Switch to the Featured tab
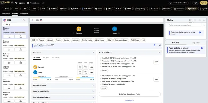The height and width of the screenshot is (103, 208). pos(6,14)
